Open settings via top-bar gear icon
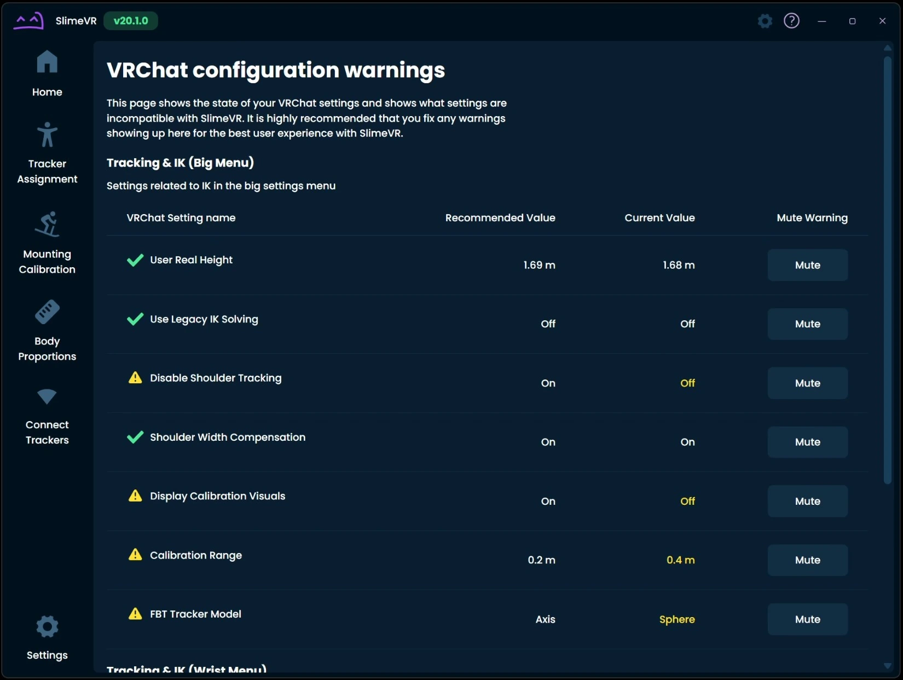 (x=765, y=21)
